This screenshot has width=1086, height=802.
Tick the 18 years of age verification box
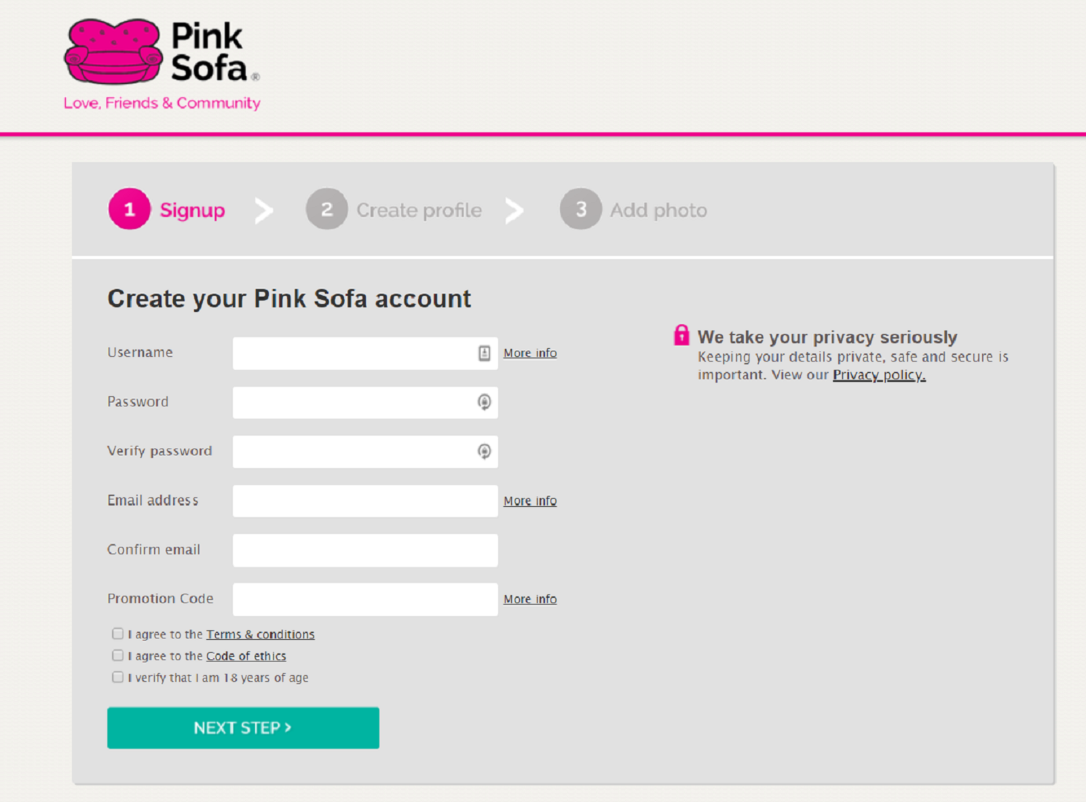[118, 677]
